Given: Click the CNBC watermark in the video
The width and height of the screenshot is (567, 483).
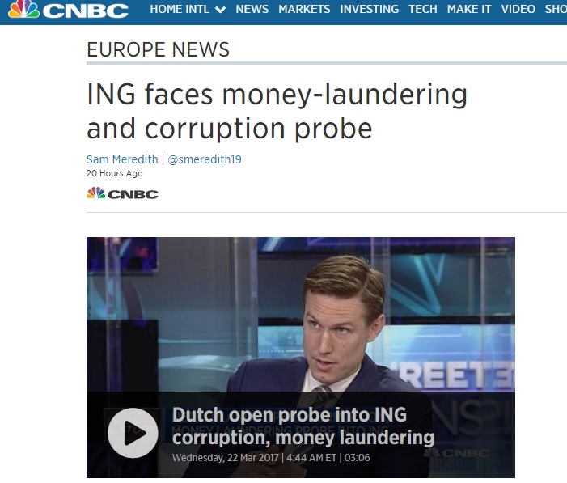Looking at the screenshot, I should pos(457,453).
